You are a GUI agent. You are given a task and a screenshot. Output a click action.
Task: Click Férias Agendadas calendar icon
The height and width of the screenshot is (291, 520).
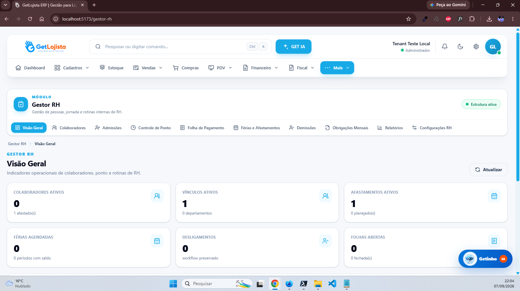click(x=157, y=241)
